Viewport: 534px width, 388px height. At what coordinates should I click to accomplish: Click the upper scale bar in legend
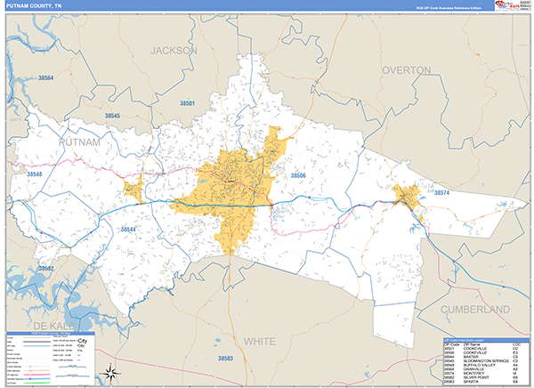73,367
